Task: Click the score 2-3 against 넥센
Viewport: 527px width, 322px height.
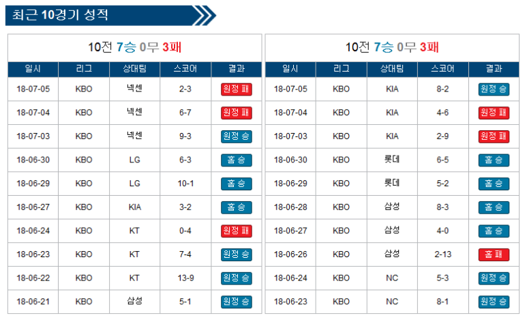Action: (x=185, y=89)
